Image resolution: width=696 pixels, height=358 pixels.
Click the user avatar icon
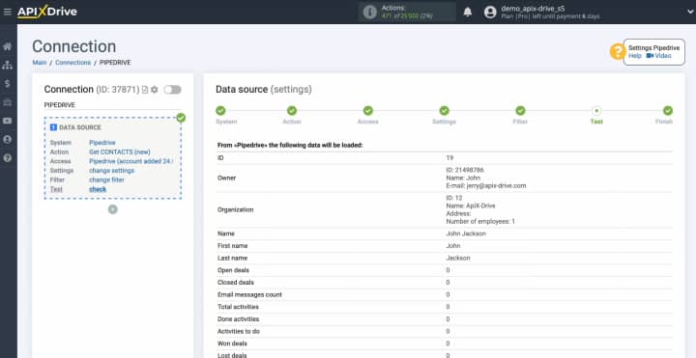click(490, 12)
